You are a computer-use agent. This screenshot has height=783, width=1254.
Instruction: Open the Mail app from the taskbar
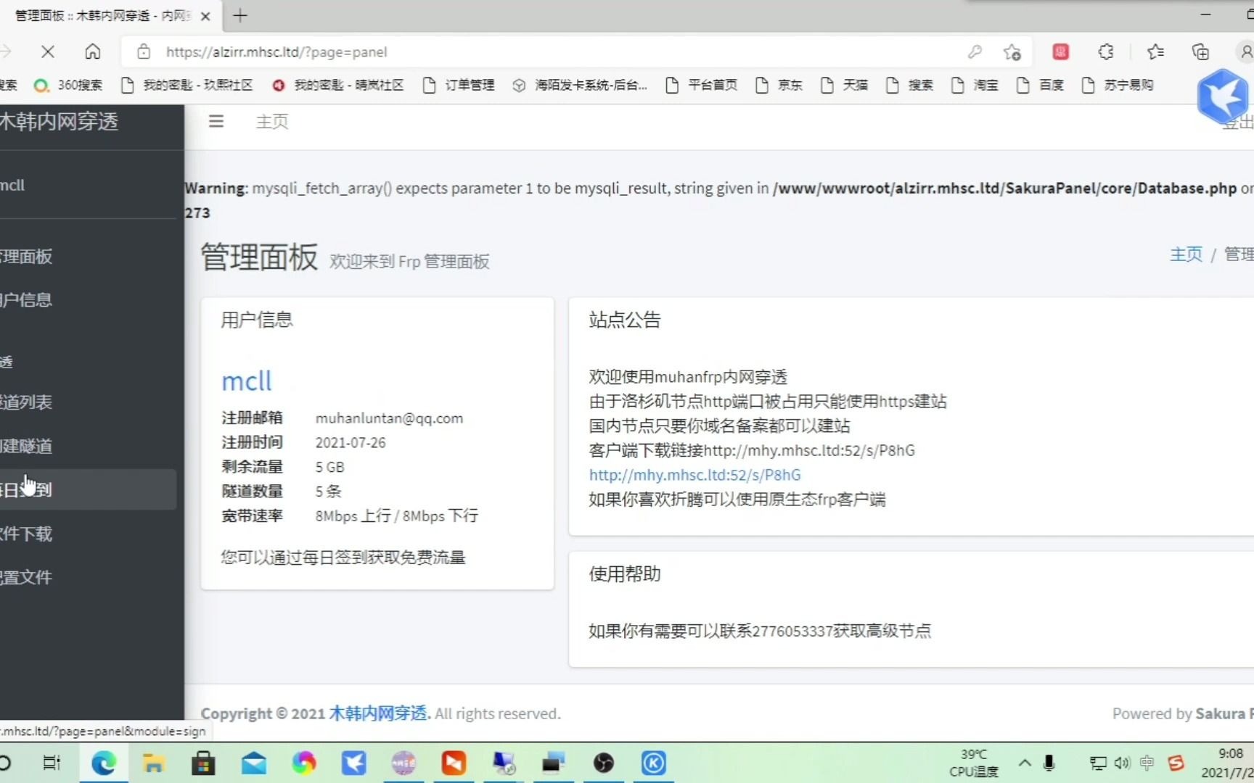tap(253, 763)
